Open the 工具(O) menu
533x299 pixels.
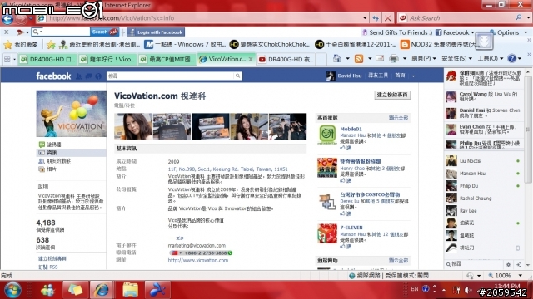coord(491,59)
